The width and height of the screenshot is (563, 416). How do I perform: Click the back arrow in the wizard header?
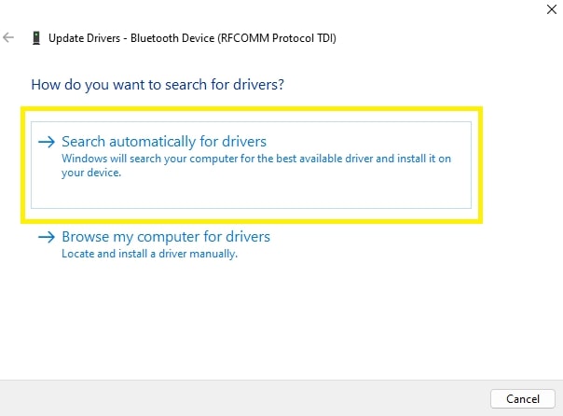click(x=8, y=37)
